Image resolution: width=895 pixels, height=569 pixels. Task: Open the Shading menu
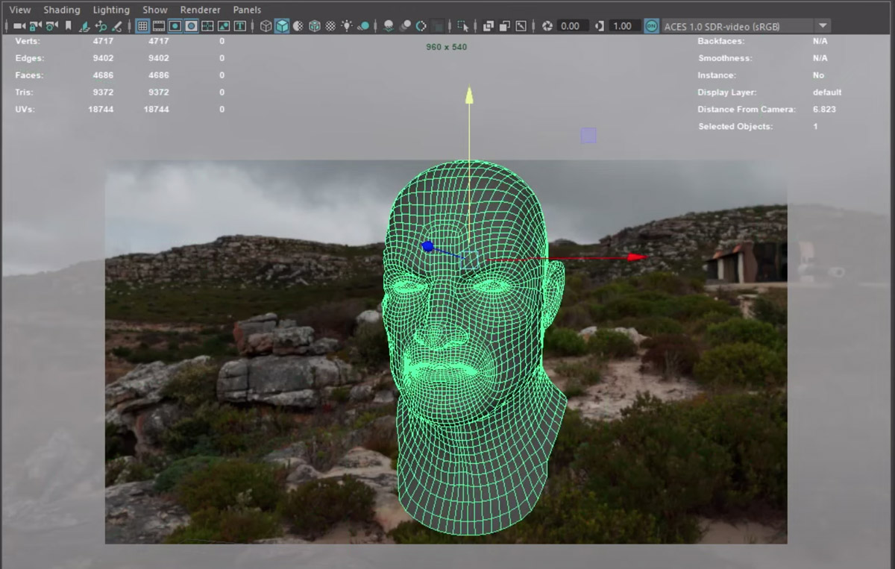(62, 10)
